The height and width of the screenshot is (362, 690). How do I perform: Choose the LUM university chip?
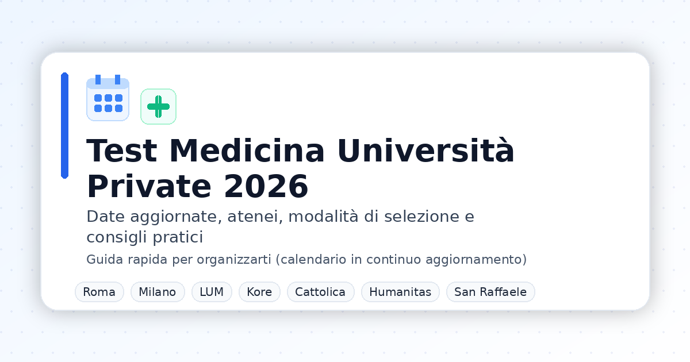click(x=212, y=292)
